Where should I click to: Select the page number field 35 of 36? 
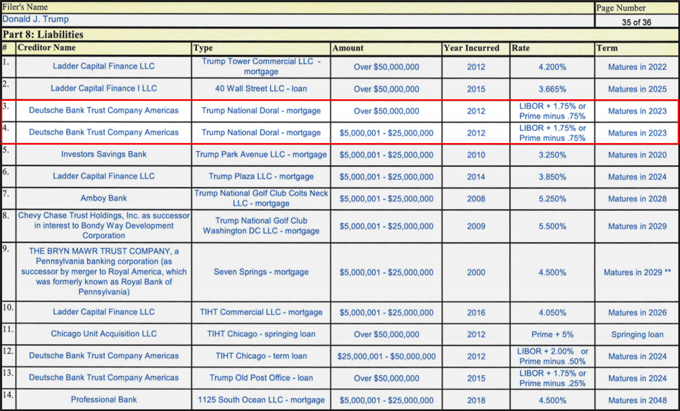(x=636, y=22)
